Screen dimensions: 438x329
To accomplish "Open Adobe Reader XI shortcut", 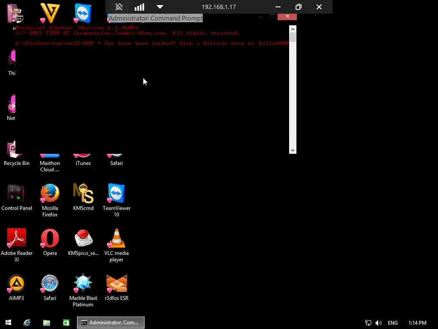I will point(17,245).
